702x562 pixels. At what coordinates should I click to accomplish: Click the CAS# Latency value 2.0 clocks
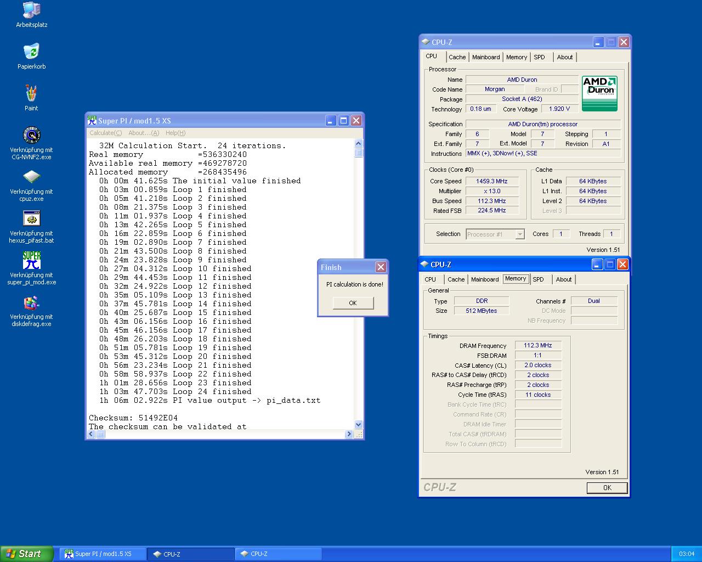coord(538,365)
